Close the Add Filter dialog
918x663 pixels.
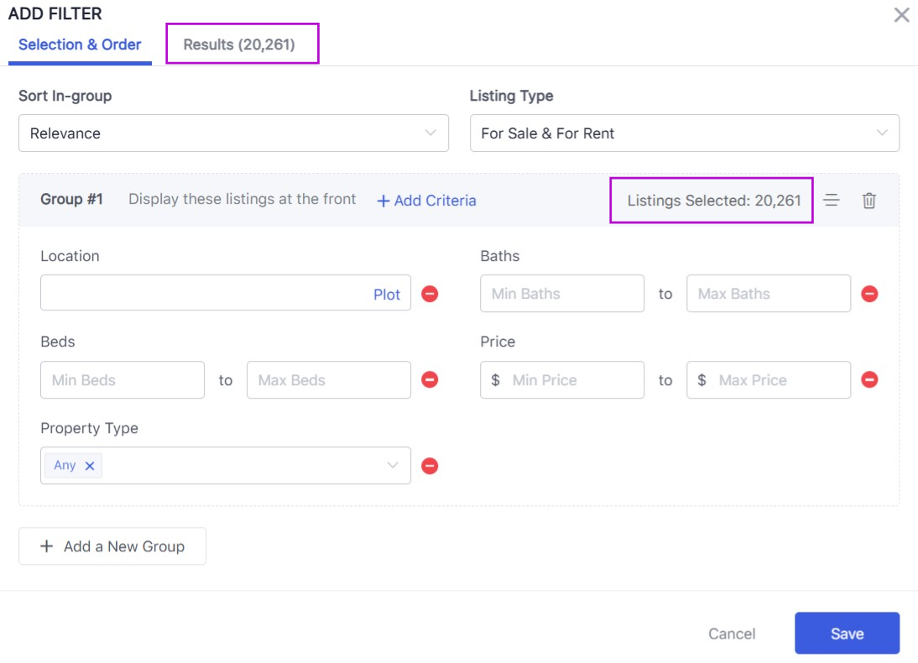[x=901, y=15]
